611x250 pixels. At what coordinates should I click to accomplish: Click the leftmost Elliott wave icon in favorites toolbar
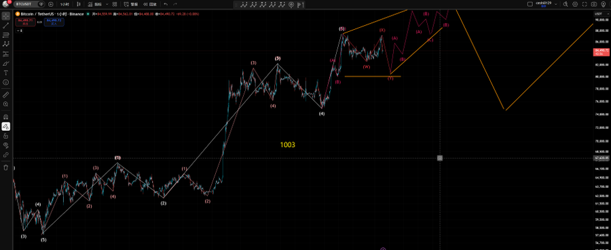(244, 5)
